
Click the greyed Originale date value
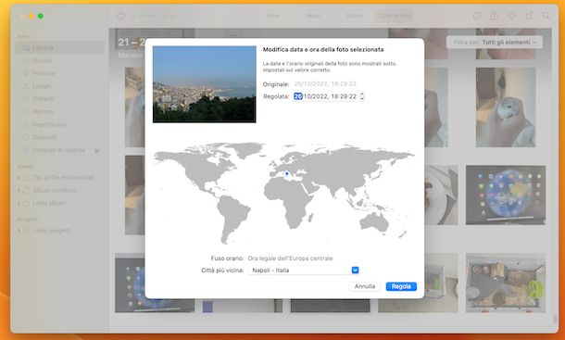pyautogui.click(x=325, y=84)
